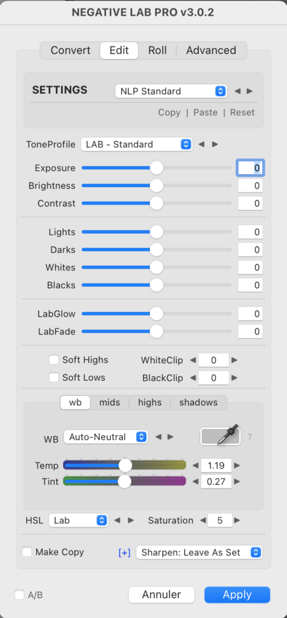The height and width of the screenshot is (618, 287).
Task: Open the NLP Standard settings dropdown
Action: tap(171, 92)
